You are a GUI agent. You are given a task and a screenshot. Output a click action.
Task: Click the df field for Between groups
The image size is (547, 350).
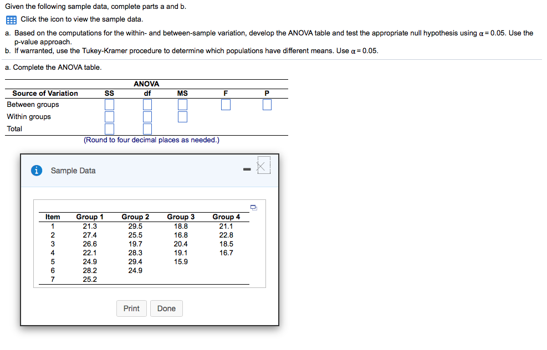pos(147,104)
